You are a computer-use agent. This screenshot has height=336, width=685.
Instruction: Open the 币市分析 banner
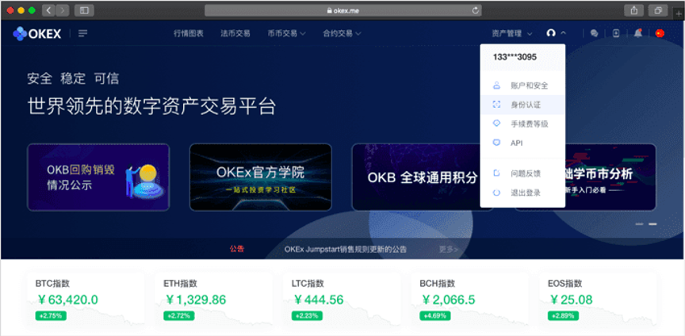tap(610, 178)
